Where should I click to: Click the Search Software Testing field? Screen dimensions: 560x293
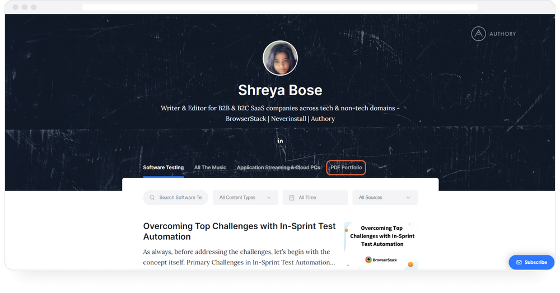pos(176,198)
